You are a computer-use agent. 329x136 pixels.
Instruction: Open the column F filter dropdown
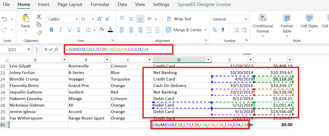(290, 60)
